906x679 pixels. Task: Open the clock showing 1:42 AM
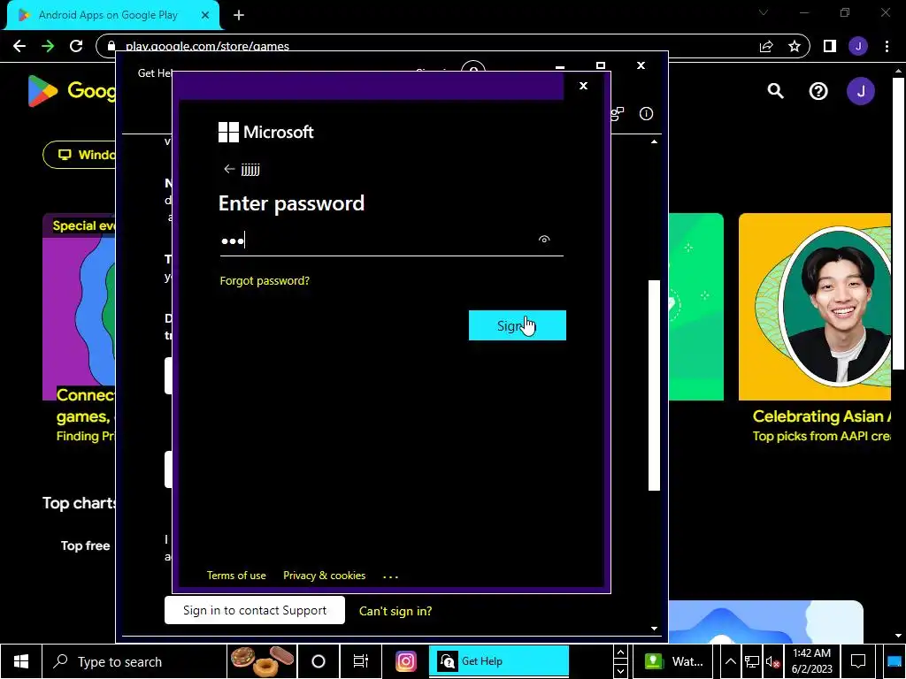click(x=812, y=661)
